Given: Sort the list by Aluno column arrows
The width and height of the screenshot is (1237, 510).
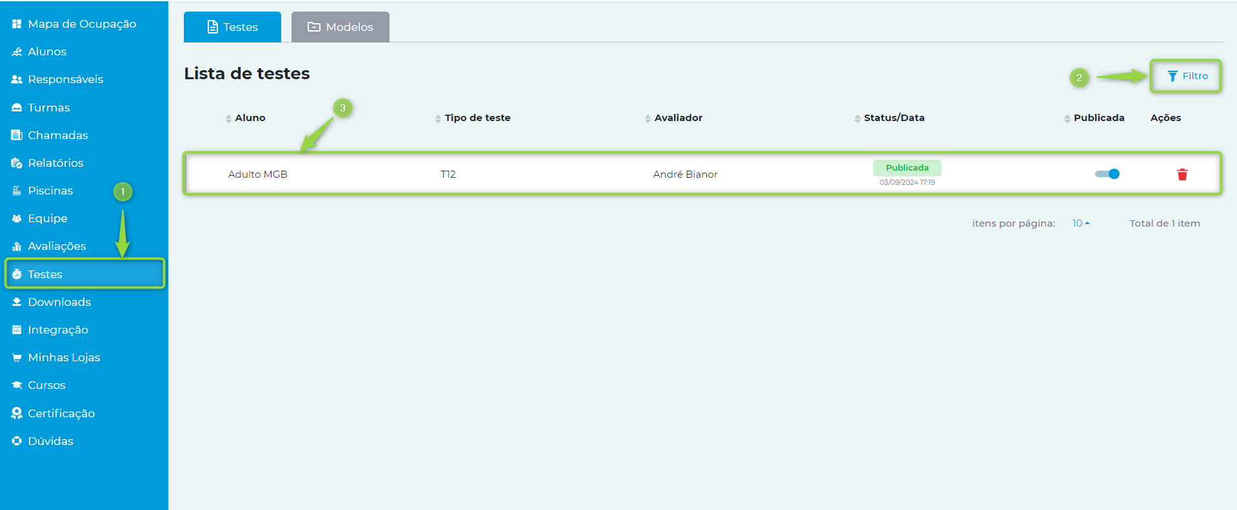Looking at the screenshot, I should click(x=228, y=118).
